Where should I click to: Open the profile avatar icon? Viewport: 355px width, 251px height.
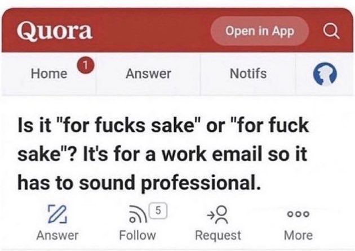(324, 74)
